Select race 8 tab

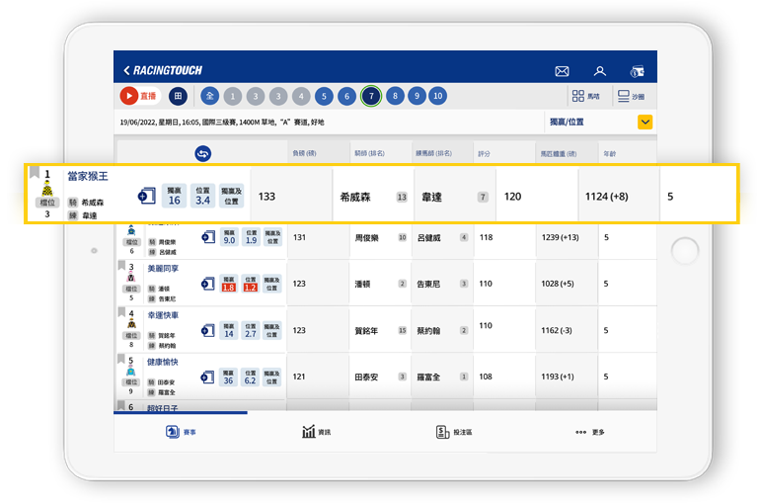[394, 96]
